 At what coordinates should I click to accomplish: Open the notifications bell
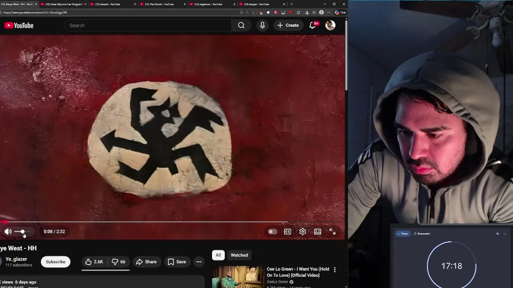[x=313, y=25]
